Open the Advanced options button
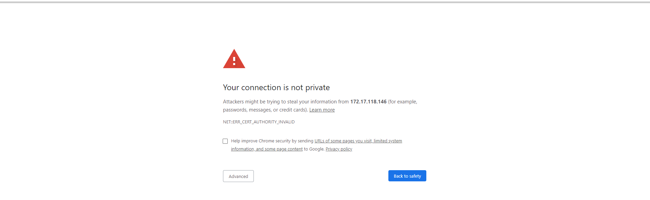 (x=238, y=176)
